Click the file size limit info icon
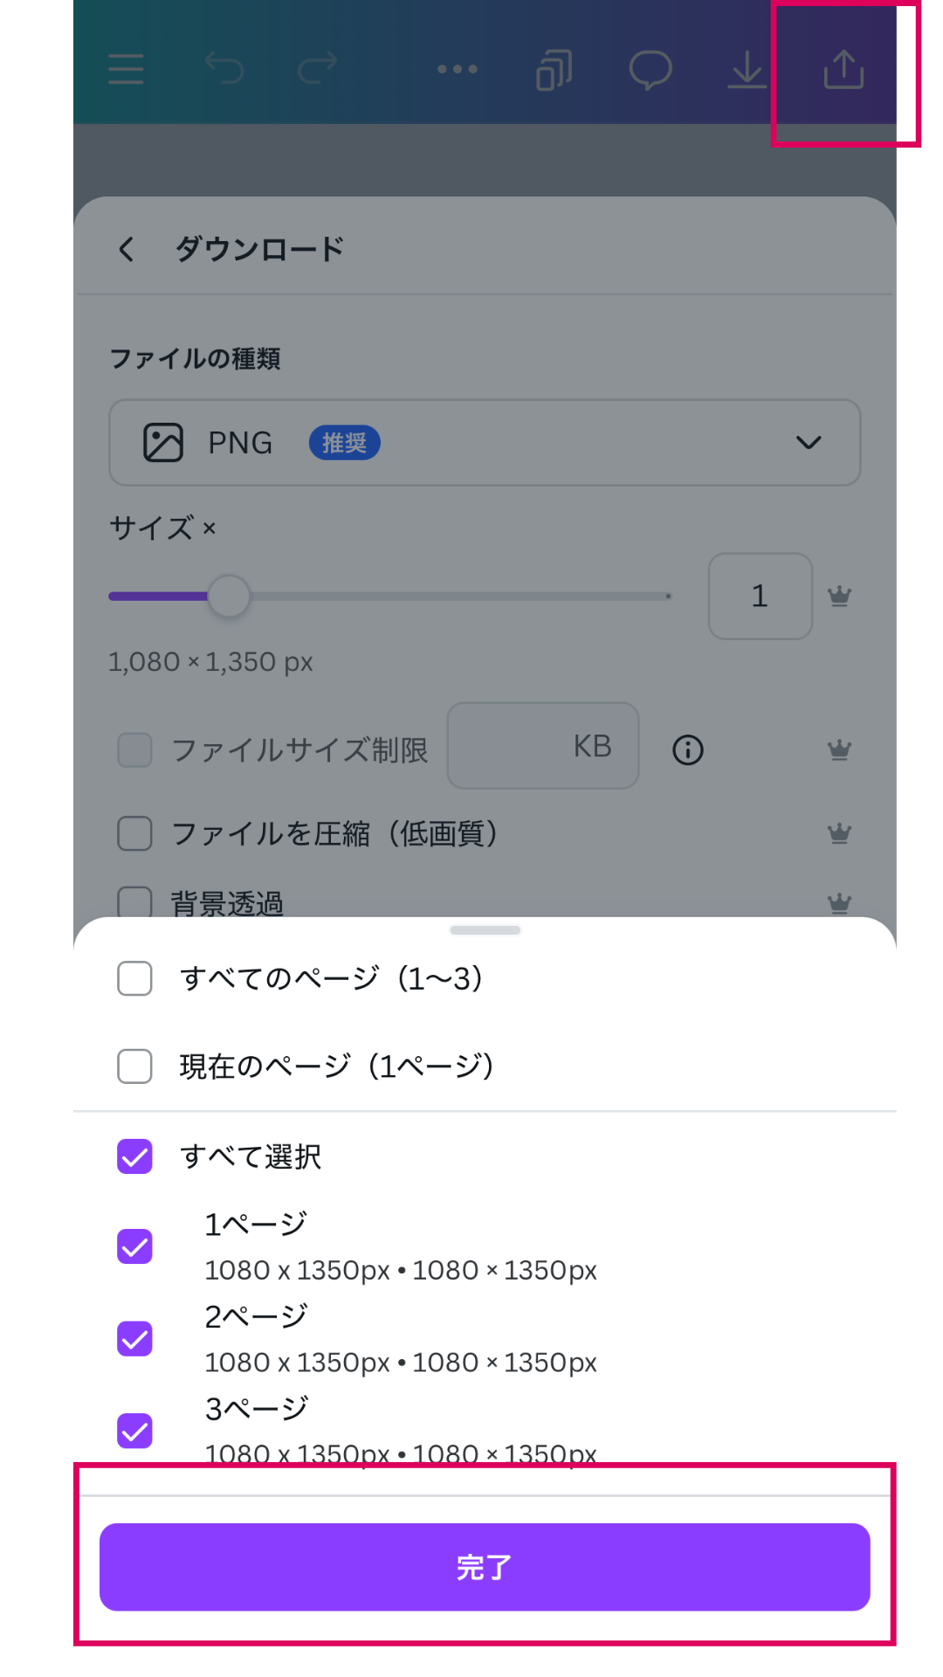 tap(688, 749)
